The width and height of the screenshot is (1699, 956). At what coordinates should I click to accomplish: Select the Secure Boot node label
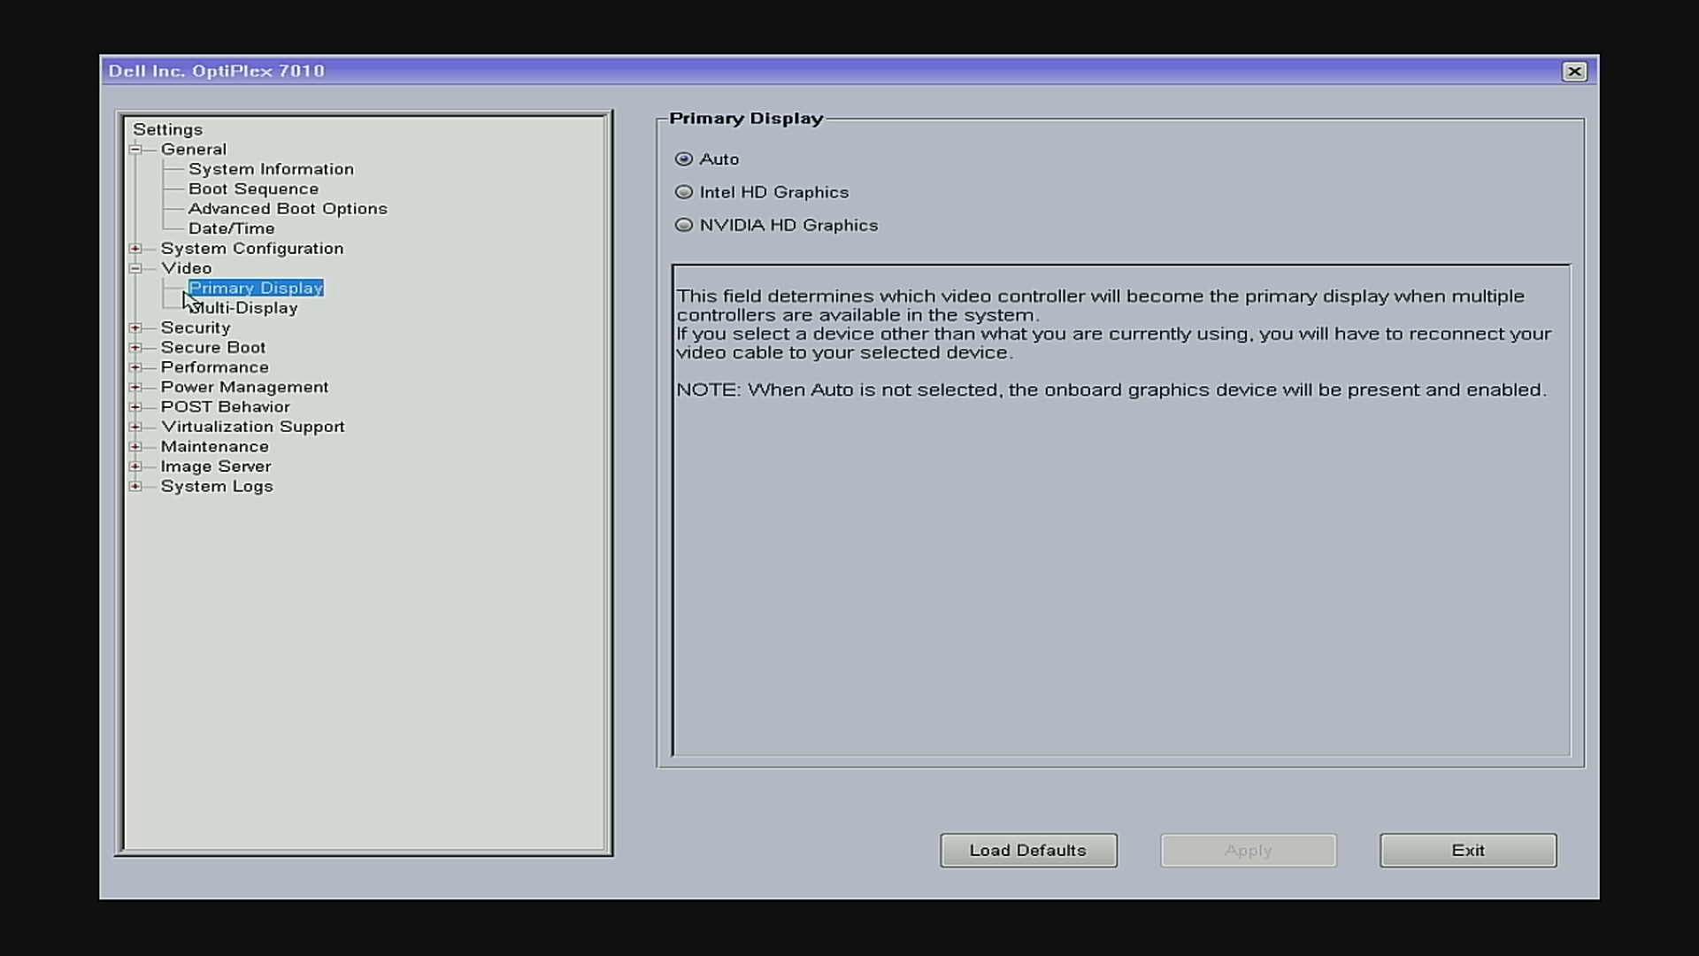coord(213,348)
